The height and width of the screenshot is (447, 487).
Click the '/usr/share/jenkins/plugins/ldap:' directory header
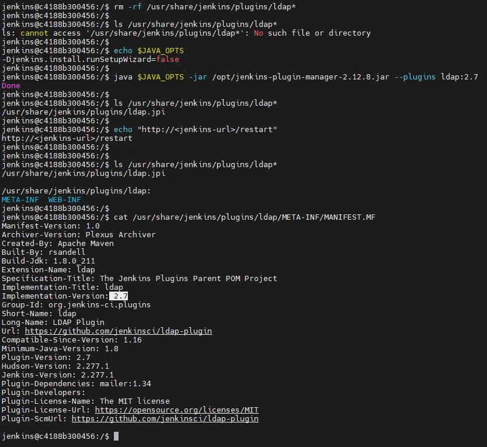tap(76, 190)
